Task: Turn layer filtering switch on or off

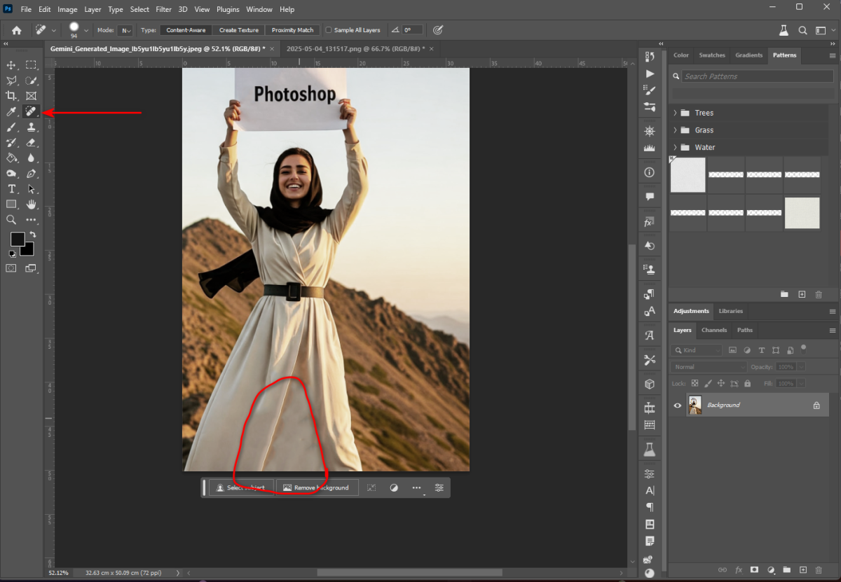Action: coord(804,348)
